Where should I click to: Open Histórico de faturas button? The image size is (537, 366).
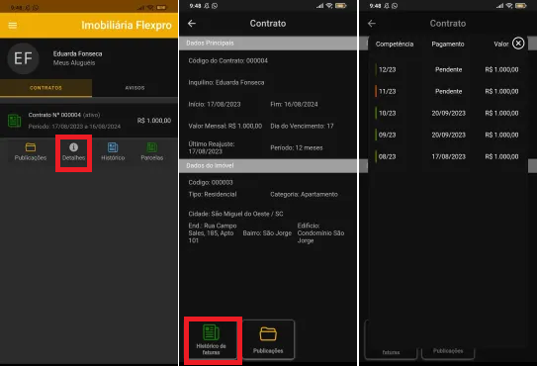(x=211, y=339)
